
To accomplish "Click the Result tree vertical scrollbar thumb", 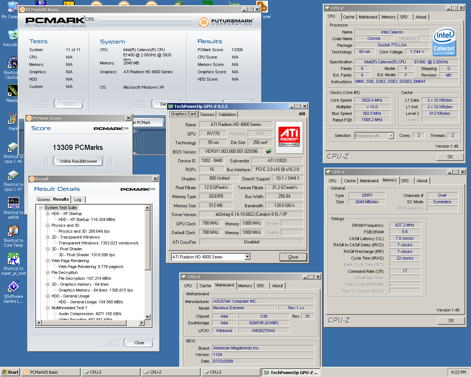I will tap(148, 240).
